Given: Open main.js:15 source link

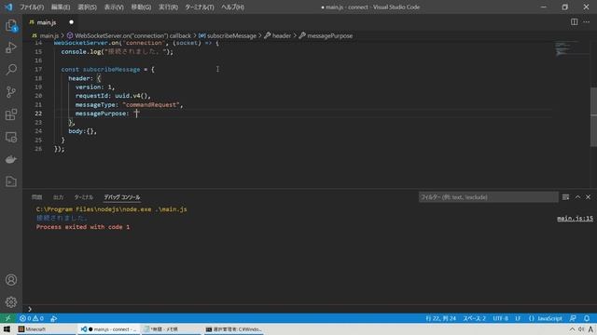Looking at the screenshot, I should [575, 219].
